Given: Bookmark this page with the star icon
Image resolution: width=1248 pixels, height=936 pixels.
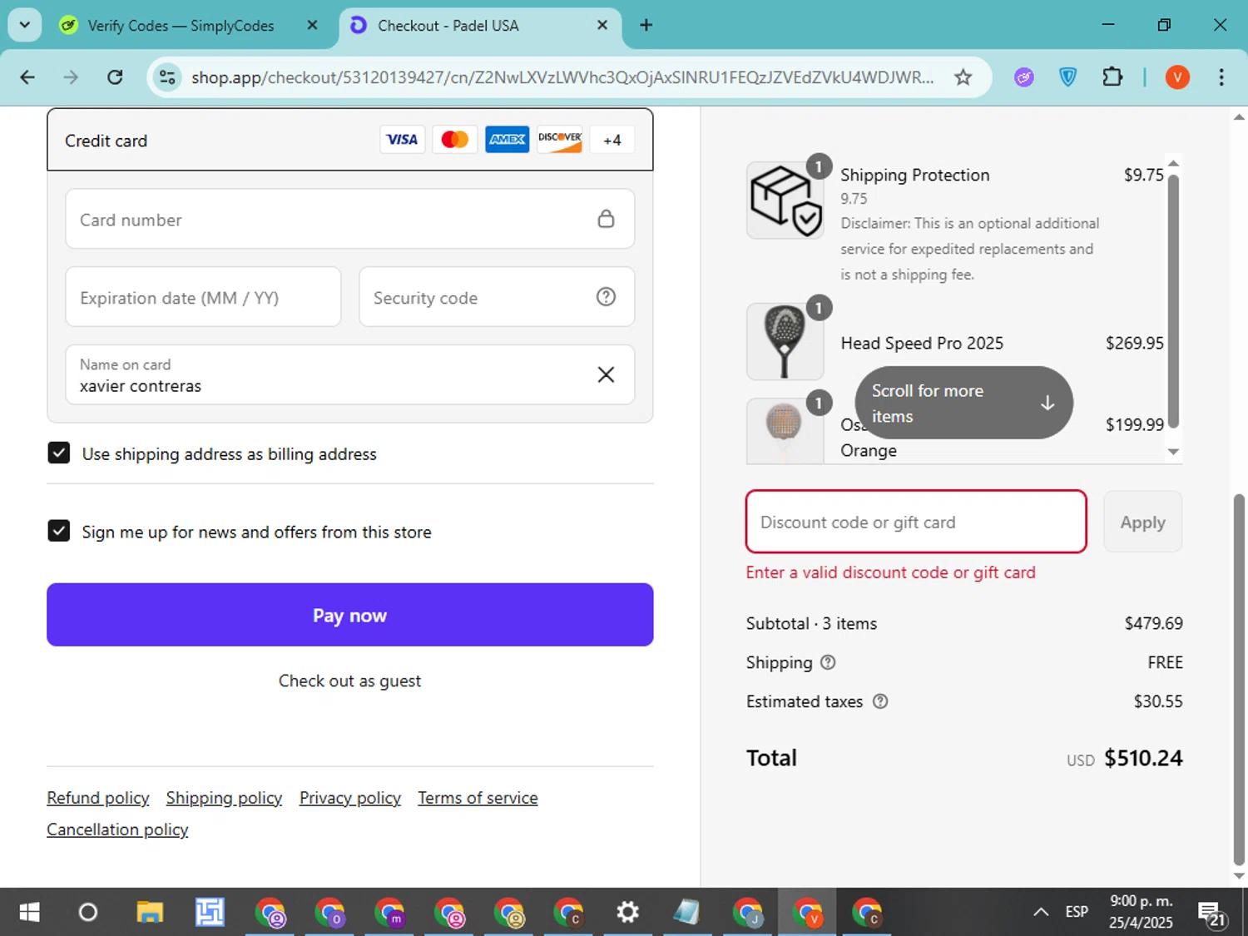Looking at the screenshot, I should [x=963, y=77].
